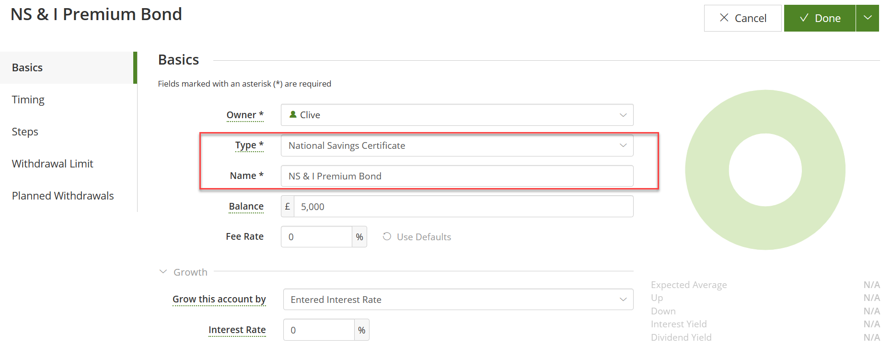Open the Done button dropdown arrow
This screenshot has width=892, height=345.
[x=868, y=18]
